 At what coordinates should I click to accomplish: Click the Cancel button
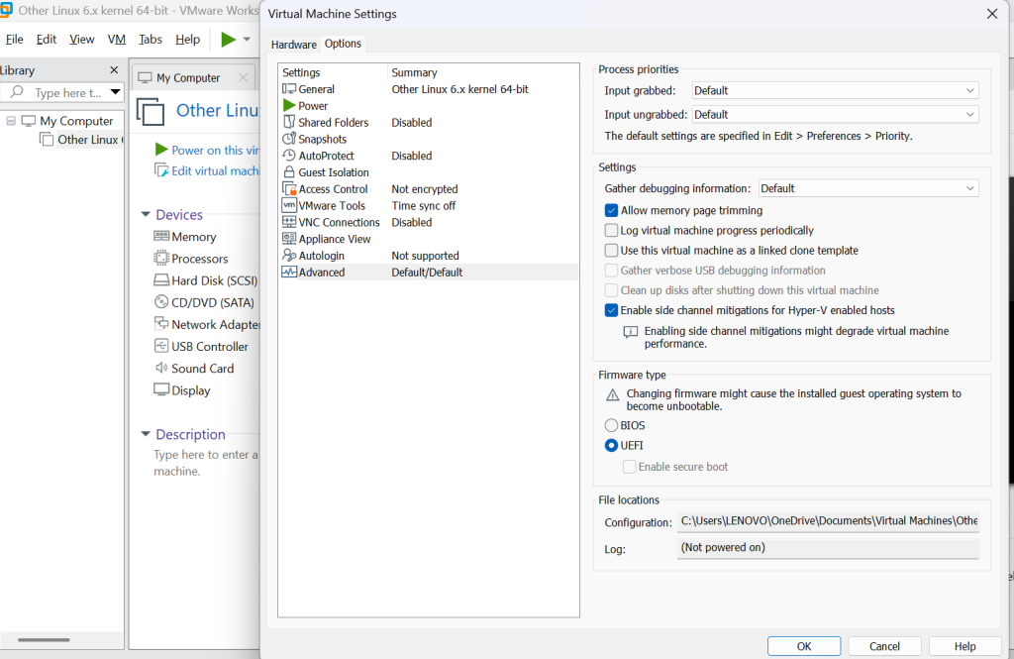(x=884, y=646)
